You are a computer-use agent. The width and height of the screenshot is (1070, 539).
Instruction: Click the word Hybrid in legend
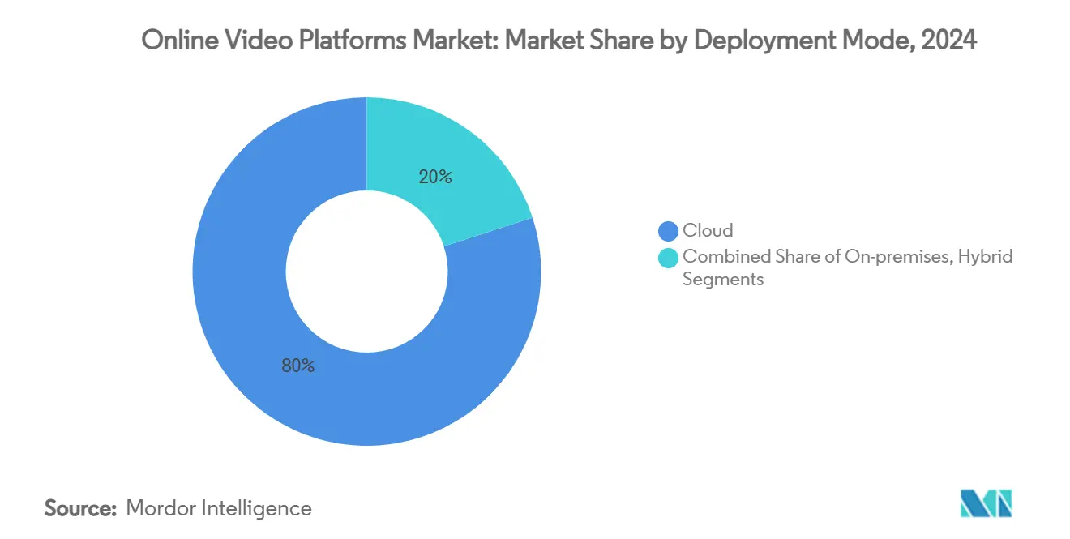pos(984,258)
